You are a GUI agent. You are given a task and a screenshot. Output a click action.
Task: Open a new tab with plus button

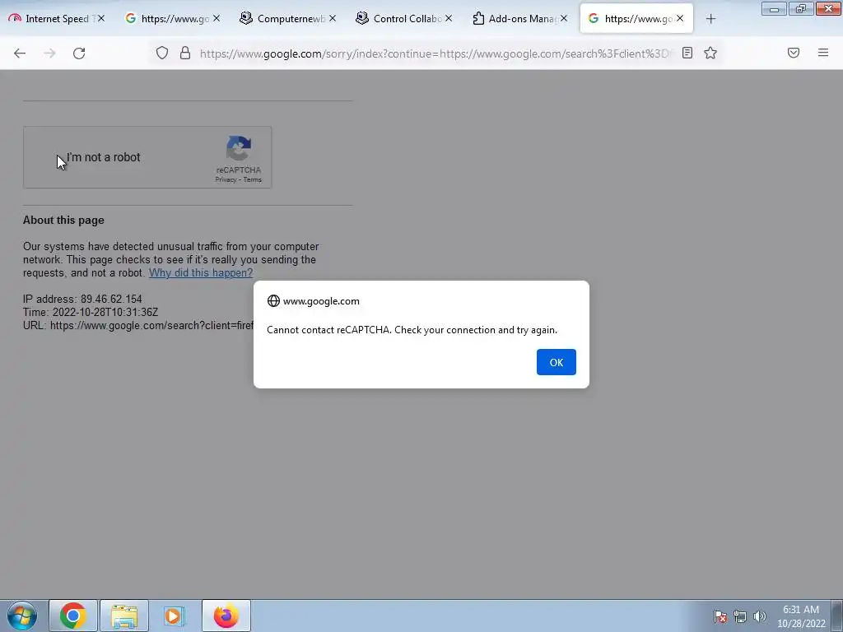(x=710, y=19)
